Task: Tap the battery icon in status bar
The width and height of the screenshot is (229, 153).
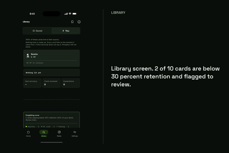Action: click(x=75, y=14)
